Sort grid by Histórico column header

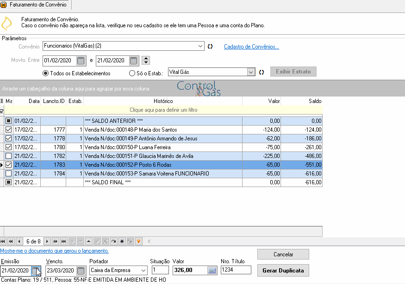point(163,101)
